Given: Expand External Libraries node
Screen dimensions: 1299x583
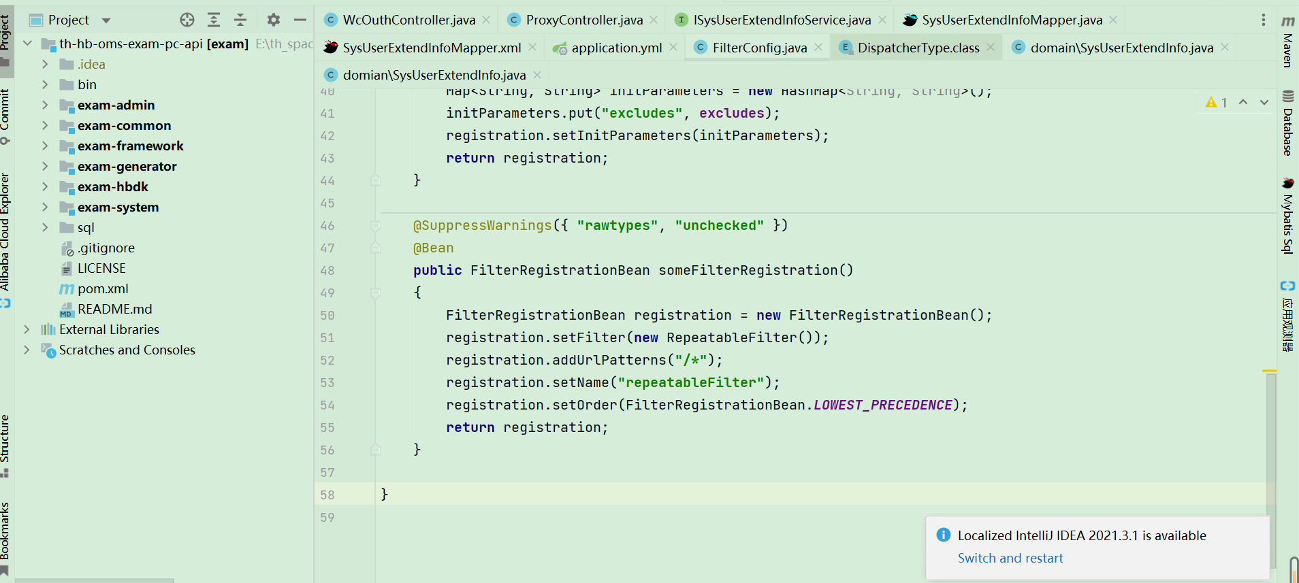Looking at the screenshot, I should click(x=27, y=329).
